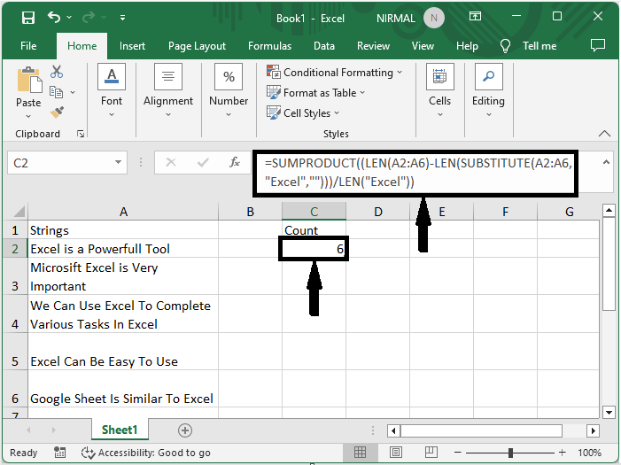Click the Save icon in title bar
The width and height of the screenshot is (621, 465).
[x=28, y=18]
